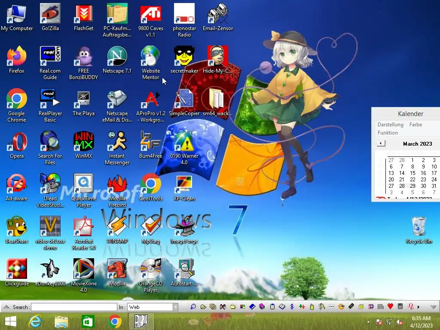Click the keys icon in search toolbar
Screen dimensions: 440x330
tap(321, 307)
